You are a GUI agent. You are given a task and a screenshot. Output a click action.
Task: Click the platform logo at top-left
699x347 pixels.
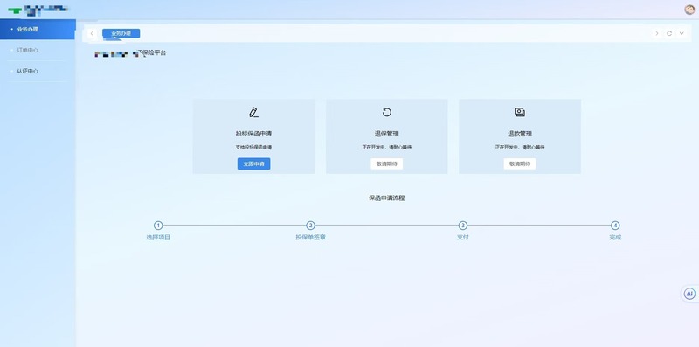(x=38, y=10)
